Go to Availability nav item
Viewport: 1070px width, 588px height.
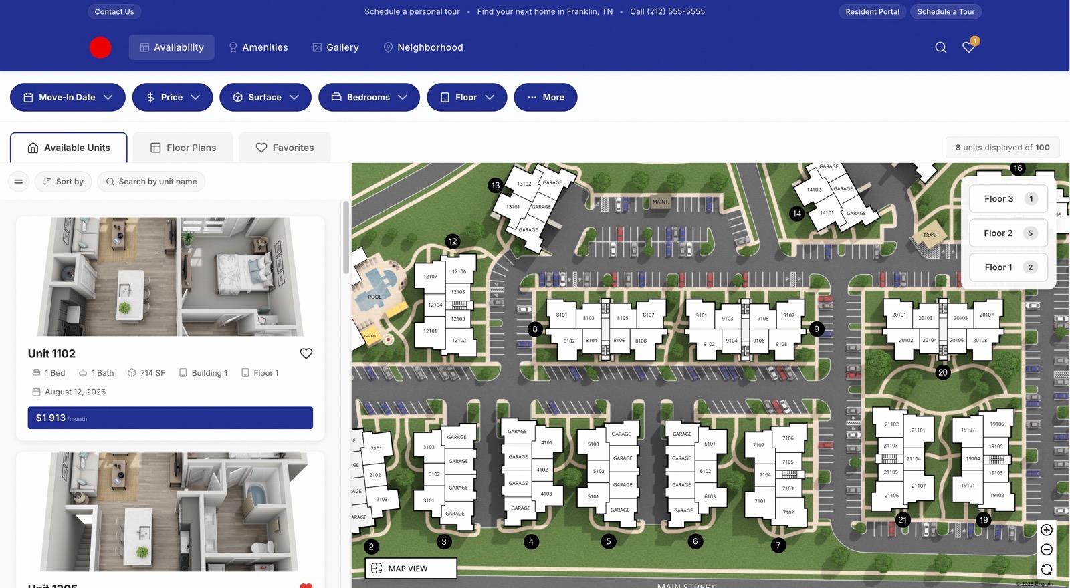[172, 47]
